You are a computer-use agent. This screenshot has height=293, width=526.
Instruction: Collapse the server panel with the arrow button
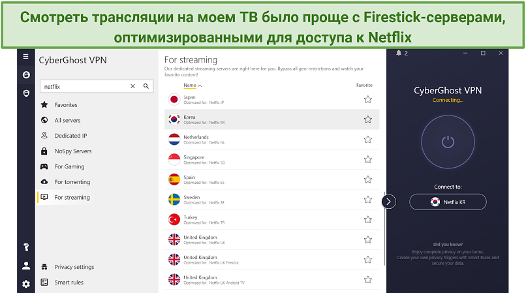[388, 202]
